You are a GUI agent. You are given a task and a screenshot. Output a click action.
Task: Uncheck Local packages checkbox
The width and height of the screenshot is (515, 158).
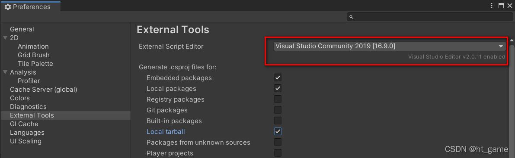pyautogui.click(x=278, y=88)
